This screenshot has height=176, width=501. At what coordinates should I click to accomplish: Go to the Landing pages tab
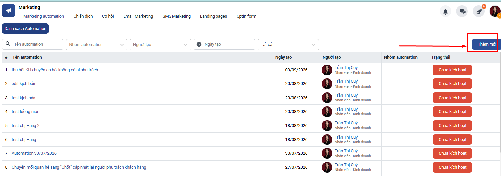214,16
